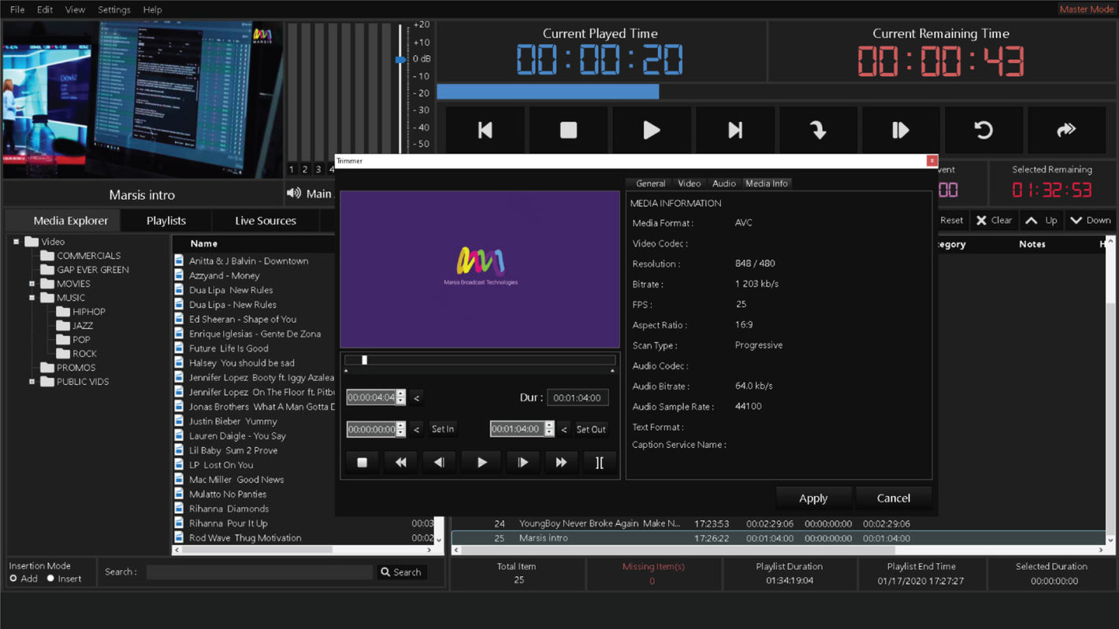This screenshot has width=1119, height=629.
Task: Collapse the MUSIC folder tree node
Action: [32, 298]
